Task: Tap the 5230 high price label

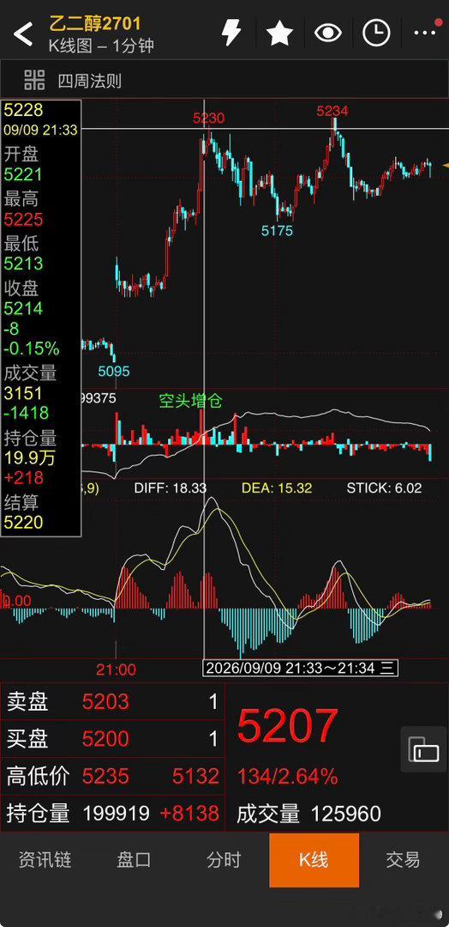Action: (x=209, y=118)
